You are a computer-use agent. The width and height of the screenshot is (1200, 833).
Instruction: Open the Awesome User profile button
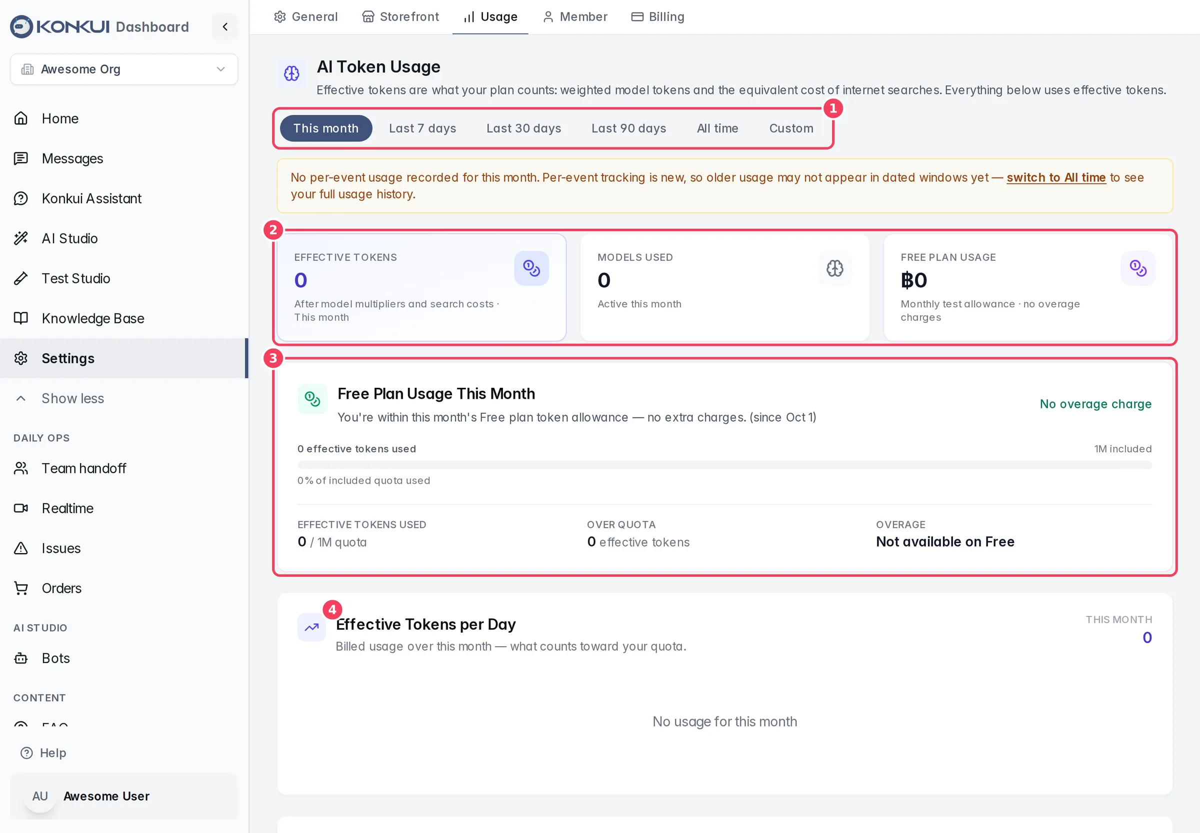(x=124, y=796)
